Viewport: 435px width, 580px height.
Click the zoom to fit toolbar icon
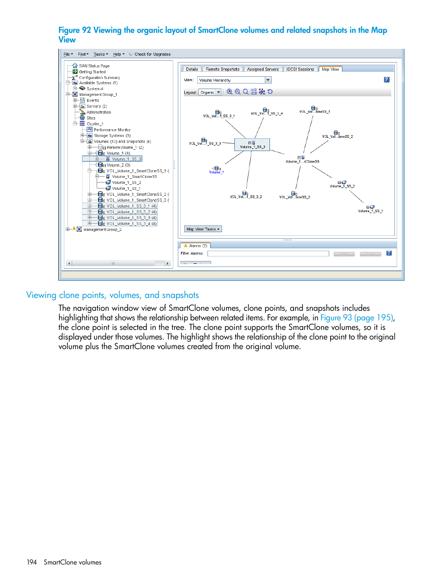254,92
